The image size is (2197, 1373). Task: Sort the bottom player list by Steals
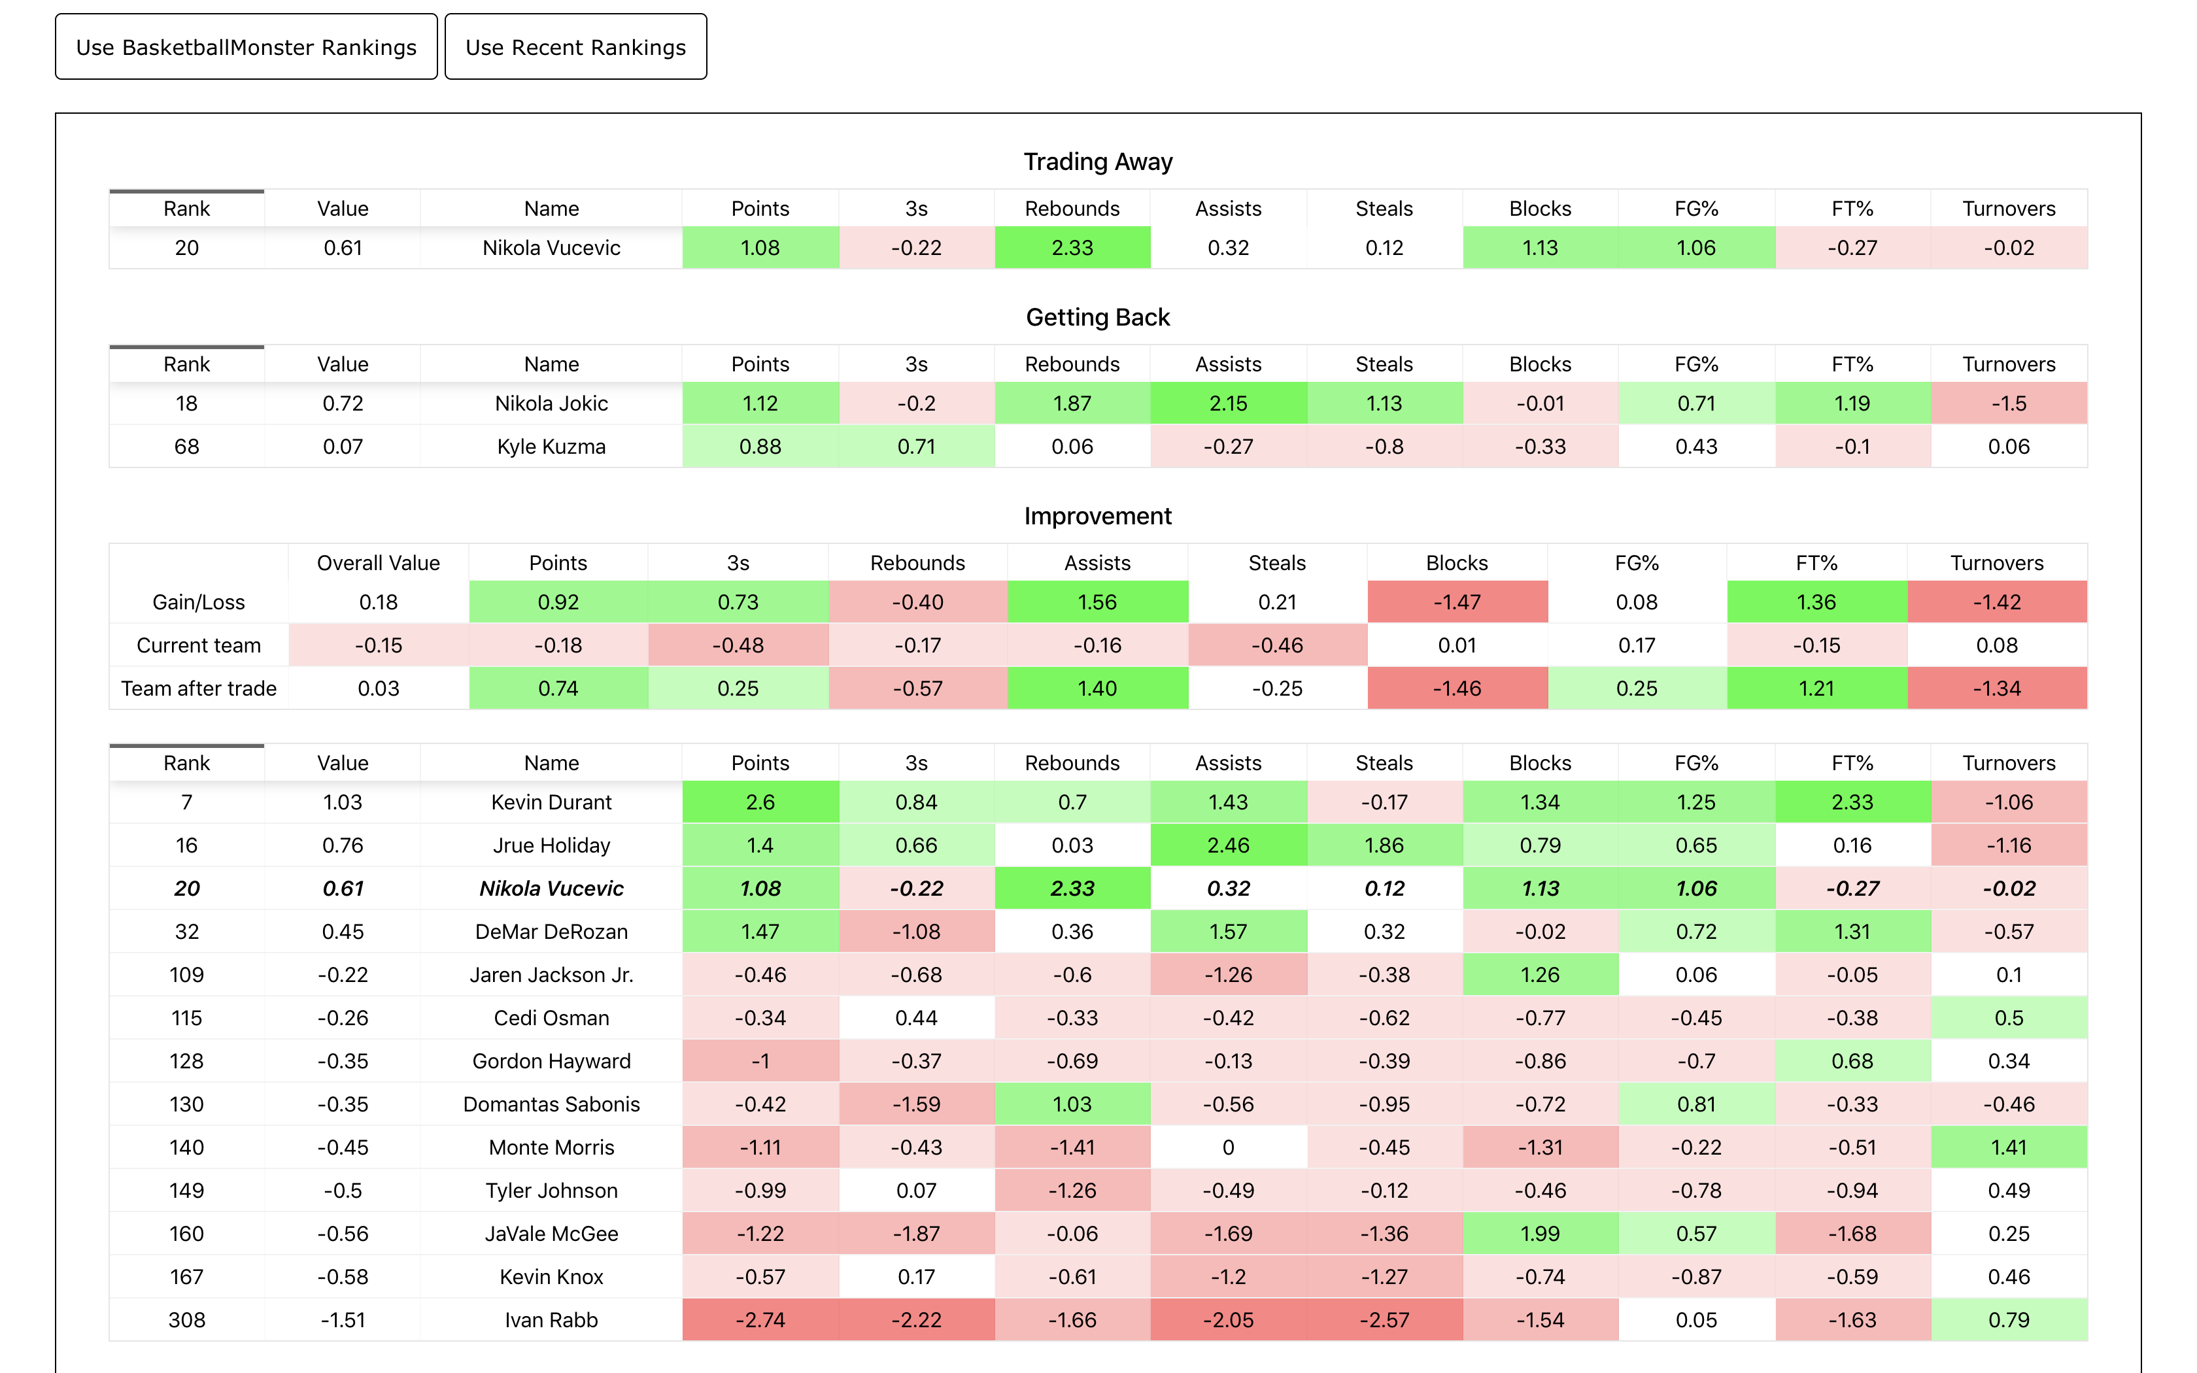tap(1384, 763)
